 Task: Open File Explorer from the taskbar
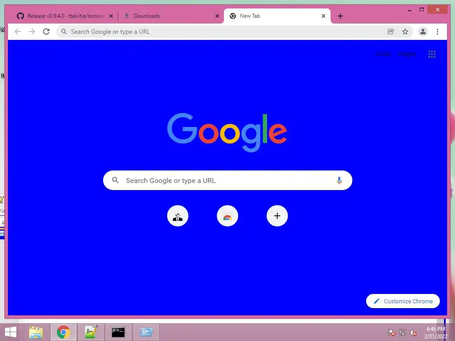coord(36,332)
